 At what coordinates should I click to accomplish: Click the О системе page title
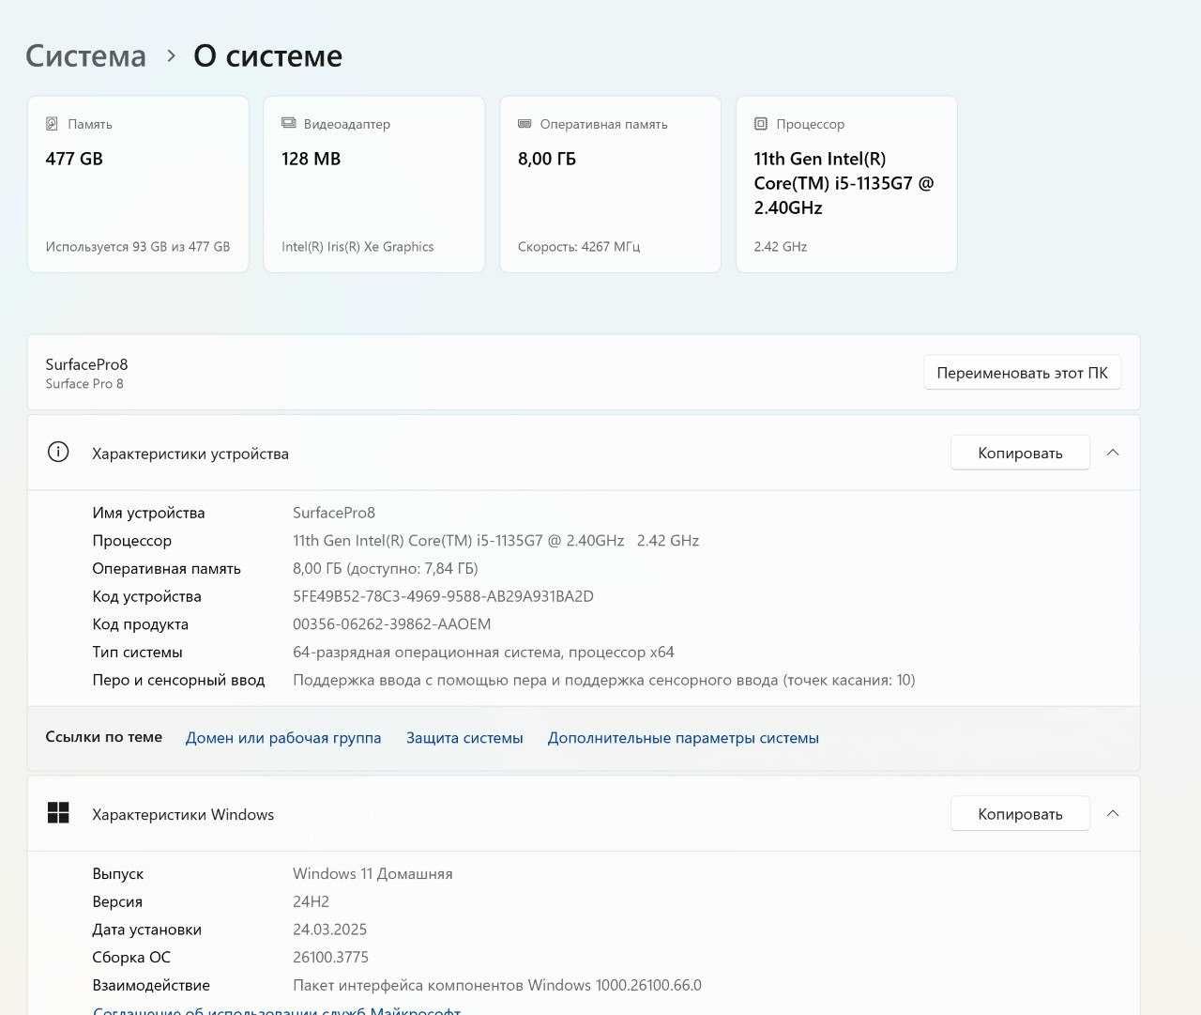pos(267,55)
